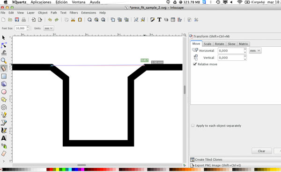Pick the red swatch in palette
281x172 pixels.
pyautogui.click(x=51, y=170)
